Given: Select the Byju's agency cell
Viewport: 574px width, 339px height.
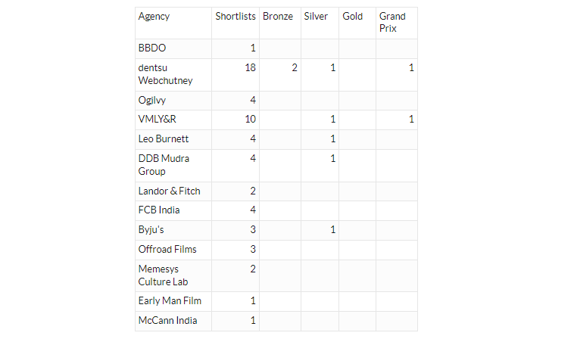Looking at the screenshot, I should click(173, 230).
